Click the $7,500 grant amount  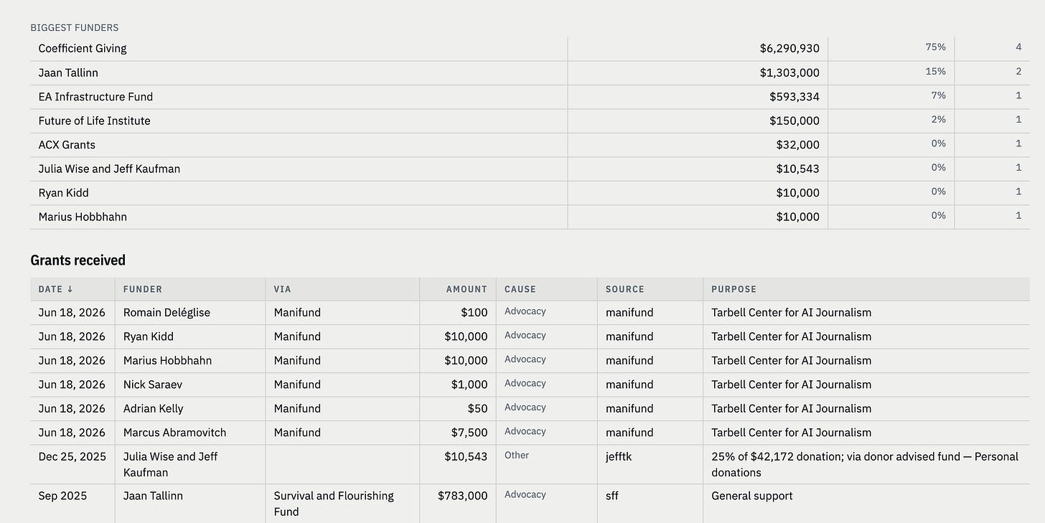point(469,433)
